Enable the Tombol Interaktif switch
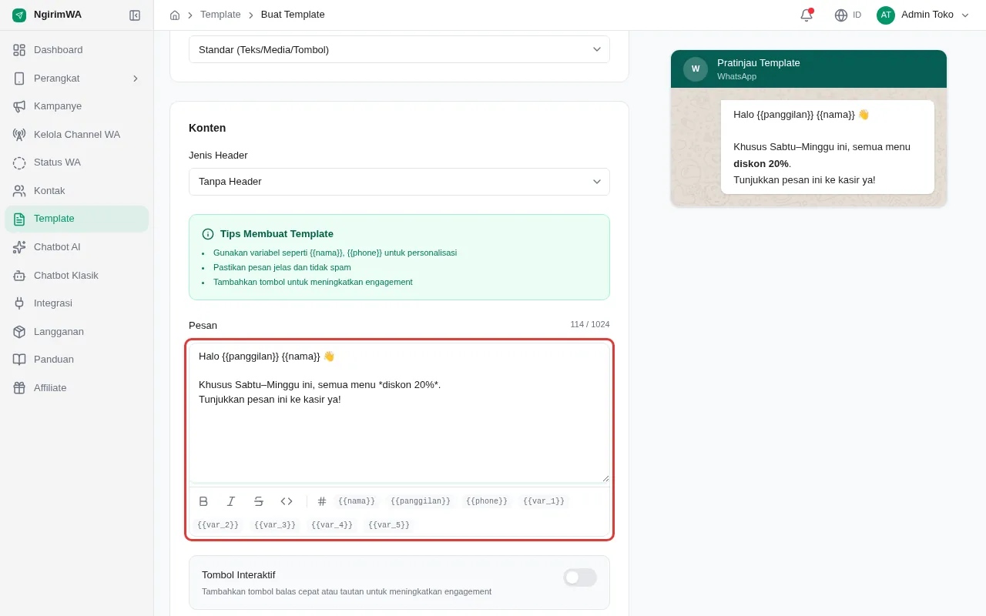986x616 pixels. tap(580, 577)
